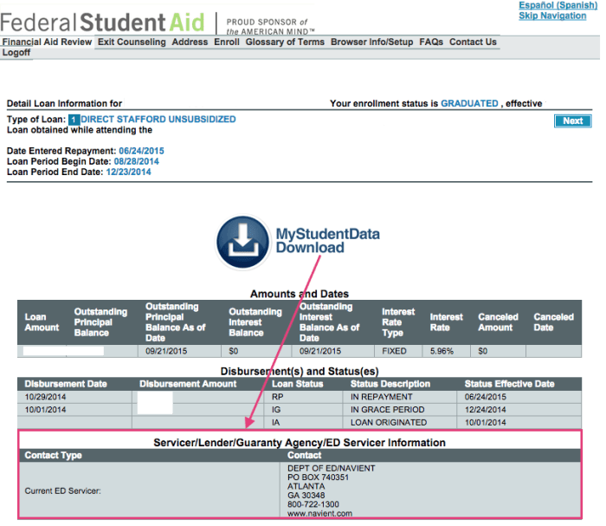
Task: Click the GRADUATED enrollment status text
Action: [469, 104]
